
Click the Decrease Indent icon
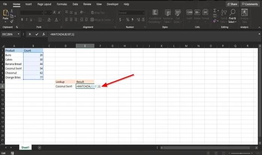coord(82,20)
